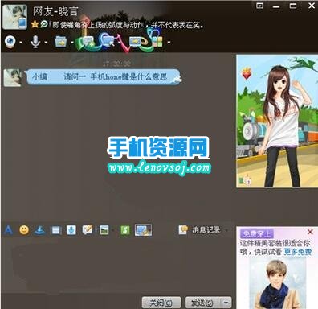Open the colorful applications grid icon
Viewport: 318px width, 309px height.
157,42
